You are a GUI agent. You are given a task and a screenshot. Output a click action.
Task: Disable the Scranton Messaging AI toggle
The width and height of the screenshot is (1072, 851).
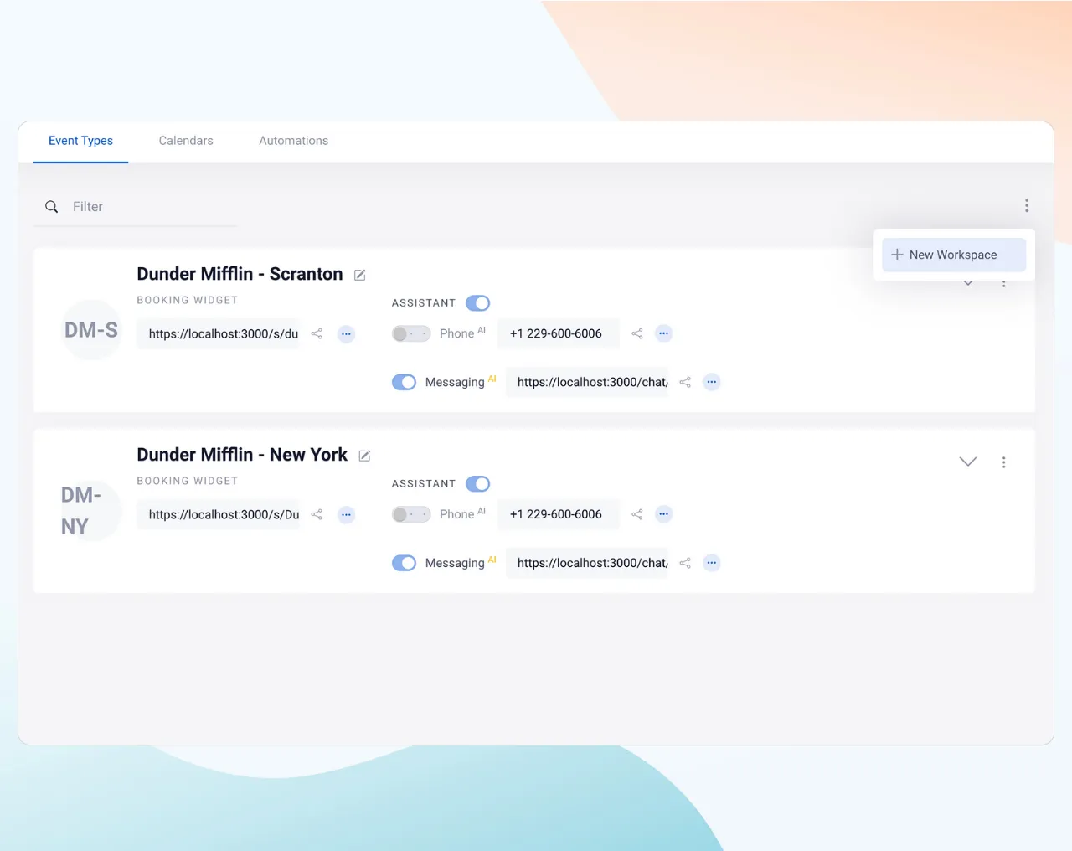coord(404,382)
